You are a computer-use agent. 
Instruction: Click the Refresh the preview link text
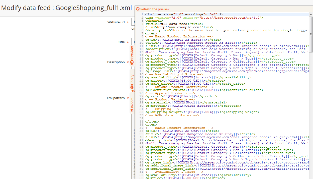click(x=155, y=9)
